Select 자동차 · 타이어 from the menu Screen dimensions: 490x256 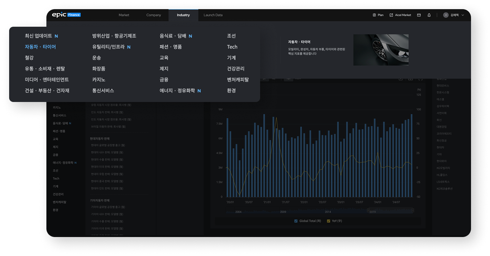pos(41,46)
